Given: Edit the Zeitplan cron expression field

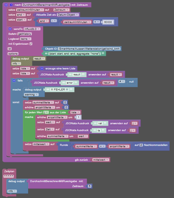Looking at the screenshot, I should (8, 176).
